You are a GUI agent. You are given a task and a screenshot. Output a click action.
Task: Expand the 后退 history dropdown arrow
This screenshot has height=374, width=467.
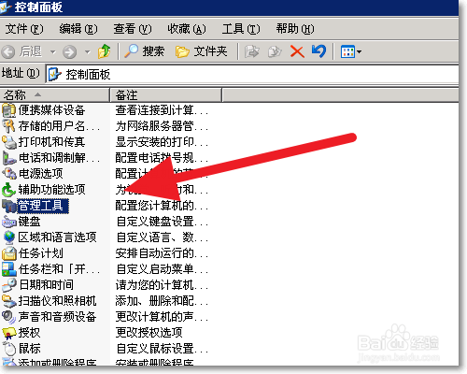coord(53,52)
